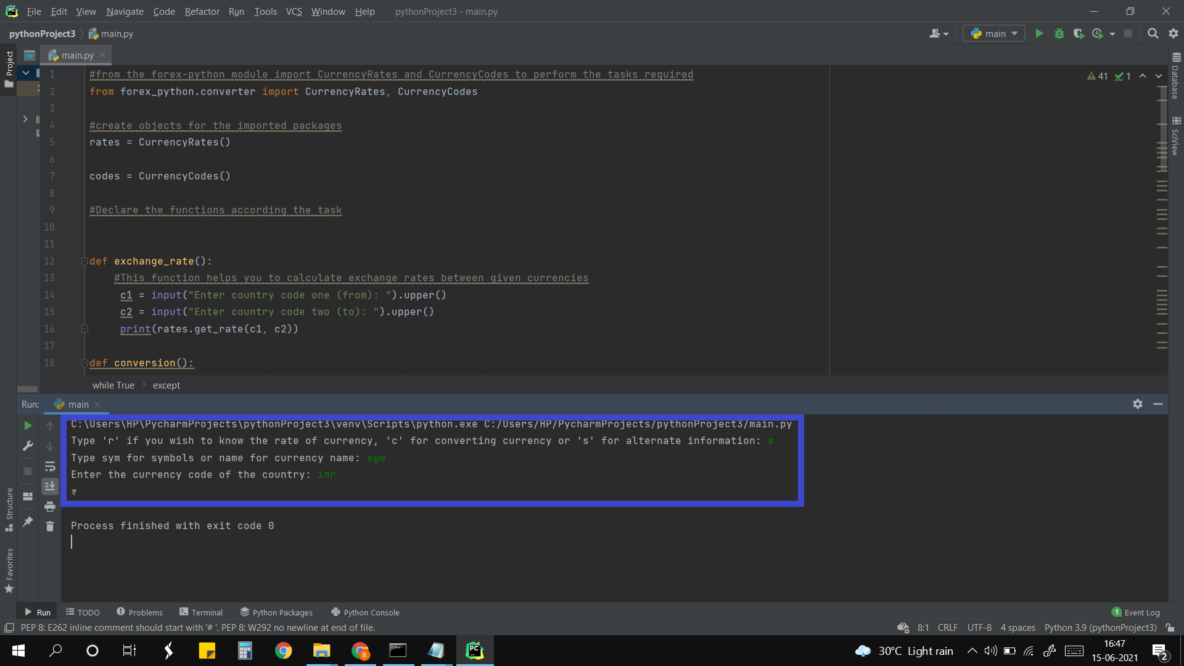Run the main configuration with green play

[1039, 33]
